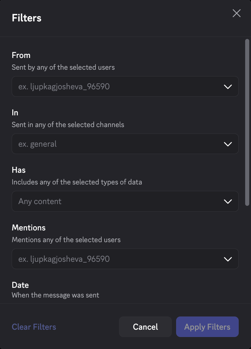This screenshot has height=349, width=251.
Task: Expand the Any content selector under Has
Action: 125,201
